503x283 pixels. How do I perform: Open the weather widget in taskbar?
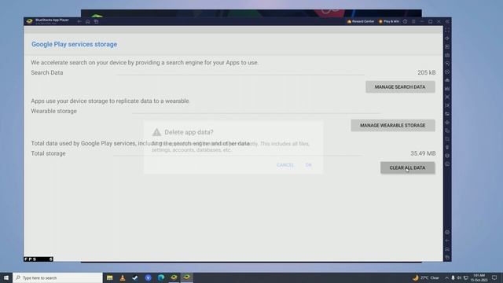(426, 277)
